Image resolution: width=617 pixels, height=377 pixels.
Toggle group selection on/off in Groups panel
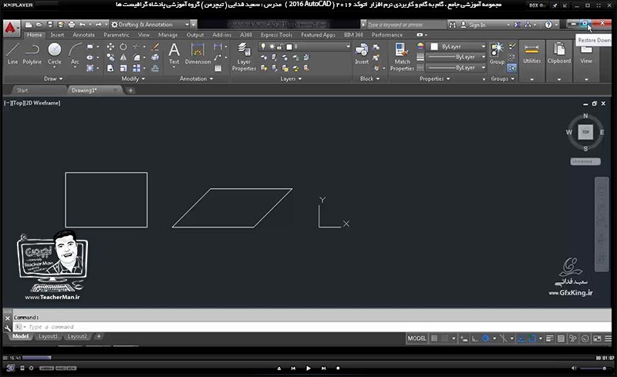tap(511, 68)
